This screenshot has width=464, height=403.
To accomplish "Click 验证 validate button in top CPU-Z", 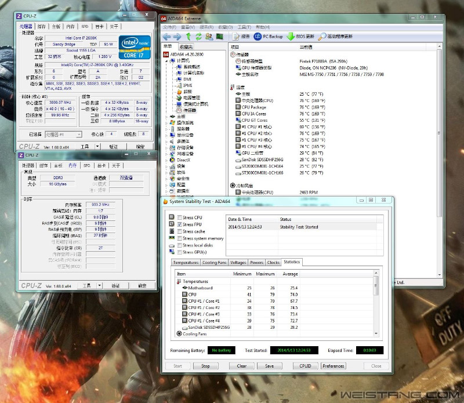I will (x=114, y=147).
